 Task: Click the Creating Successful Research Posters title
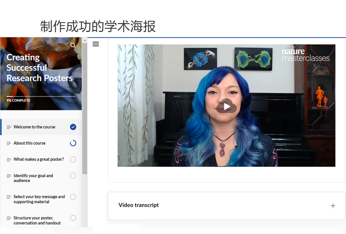click(x=39, y=67)
